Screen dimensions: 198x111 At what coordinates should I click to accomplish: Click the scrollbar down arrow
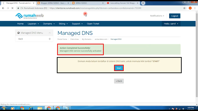[197, 104]
